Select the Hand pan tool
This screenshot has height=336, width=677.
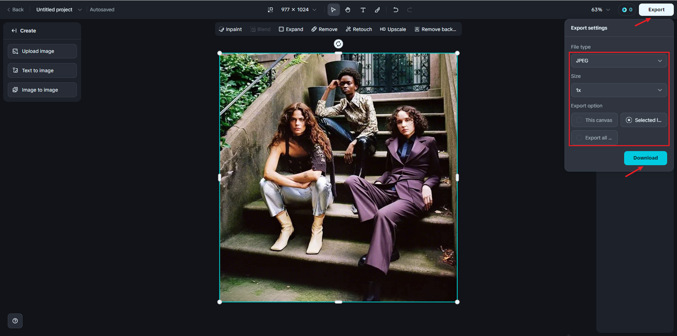348,10
